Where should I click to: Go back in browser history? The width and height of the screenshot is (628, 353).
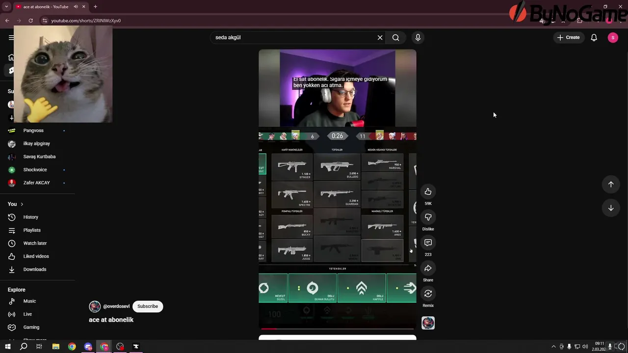(7, 21)
